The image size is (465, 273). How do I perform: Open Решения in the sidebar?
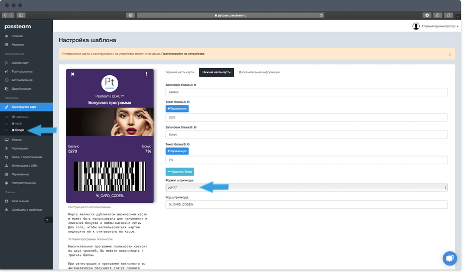pyautogui.click(x=18, y=45)
